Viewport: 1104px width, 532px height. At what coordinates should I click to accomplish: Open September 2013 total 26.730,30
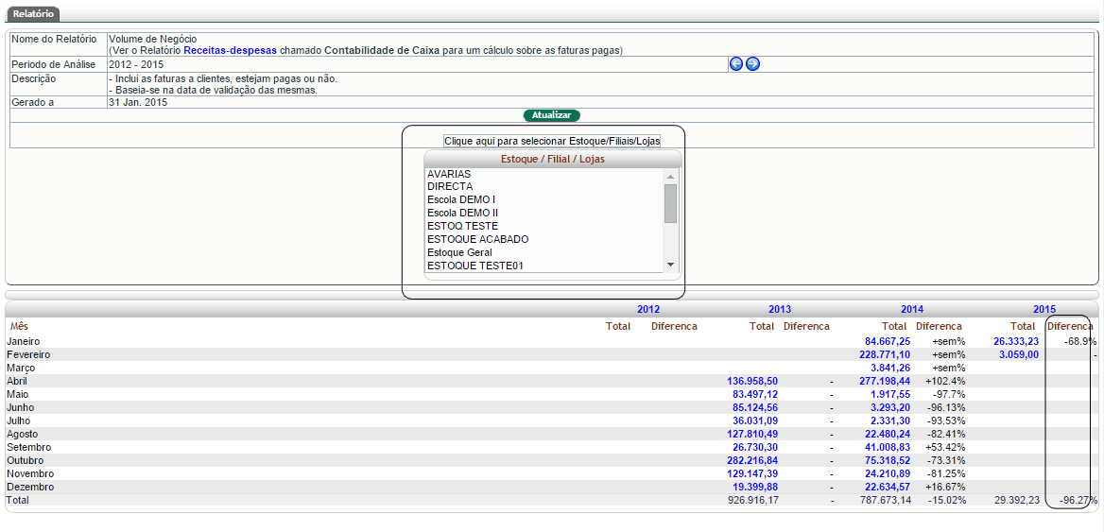[755, 447]
